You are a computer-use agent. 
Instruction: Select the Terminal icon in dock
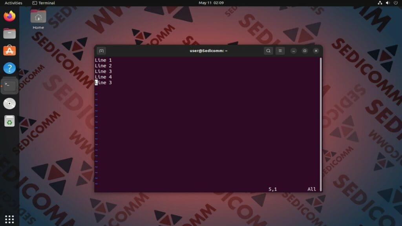pyautogui.click(x=9, y=86)
